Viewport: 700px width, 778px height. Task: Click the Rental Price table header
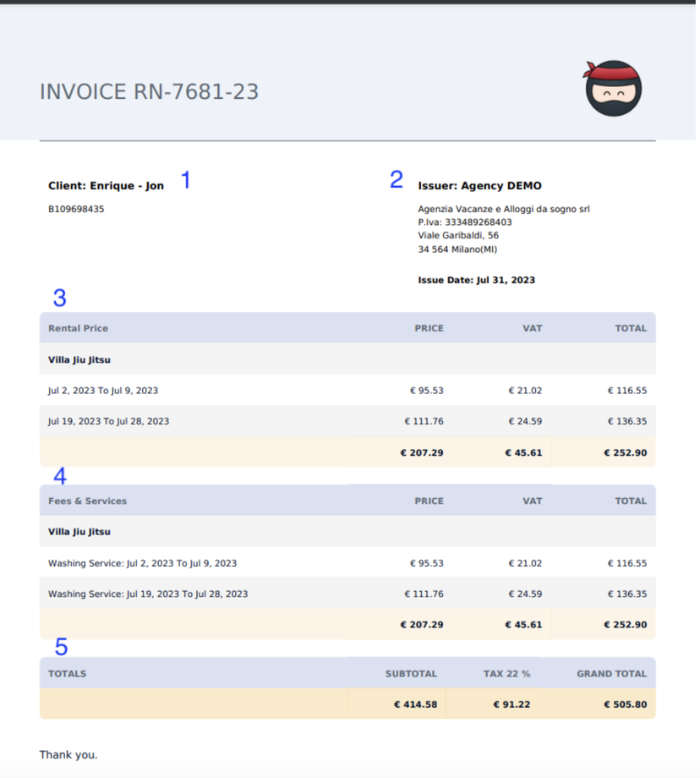click(x=78, y=328)
